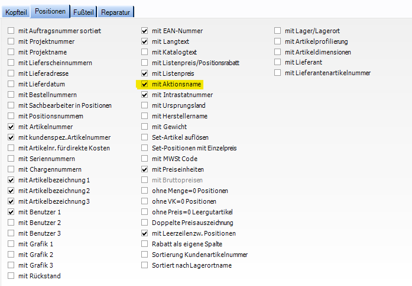412x286 pixels.
Task: Disable mit Benutzer 1 checkbox
Action: [x=12, y=212]
